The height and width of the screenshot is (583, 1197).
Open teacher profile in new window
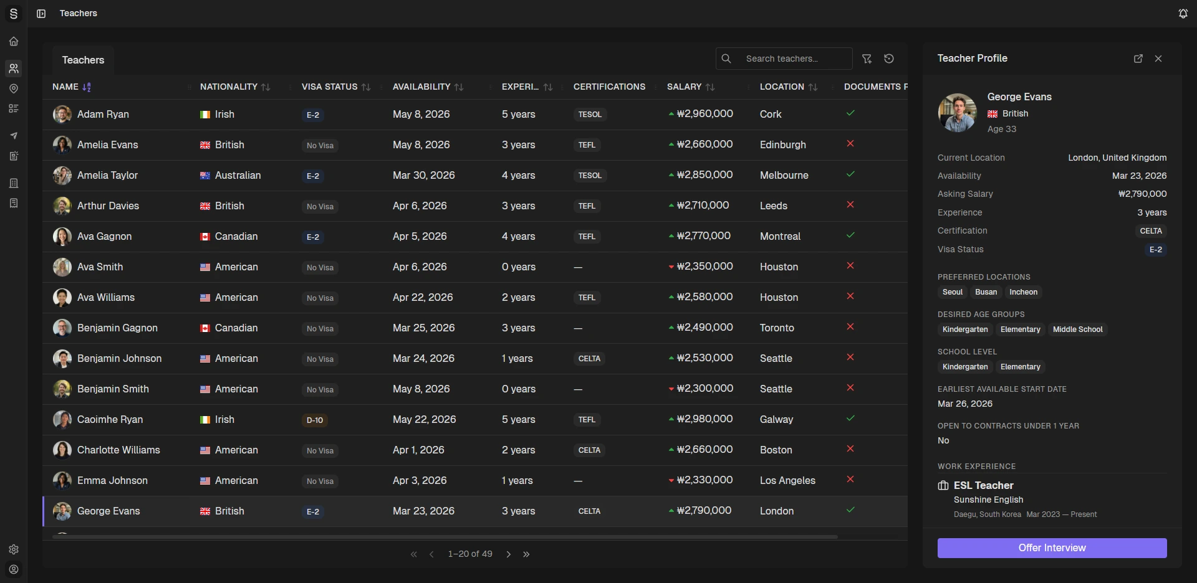tap(1138, 59)
